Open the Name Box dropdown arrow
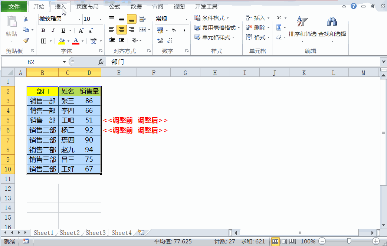This screenshot has height=246, width=387. coord(64,62)
